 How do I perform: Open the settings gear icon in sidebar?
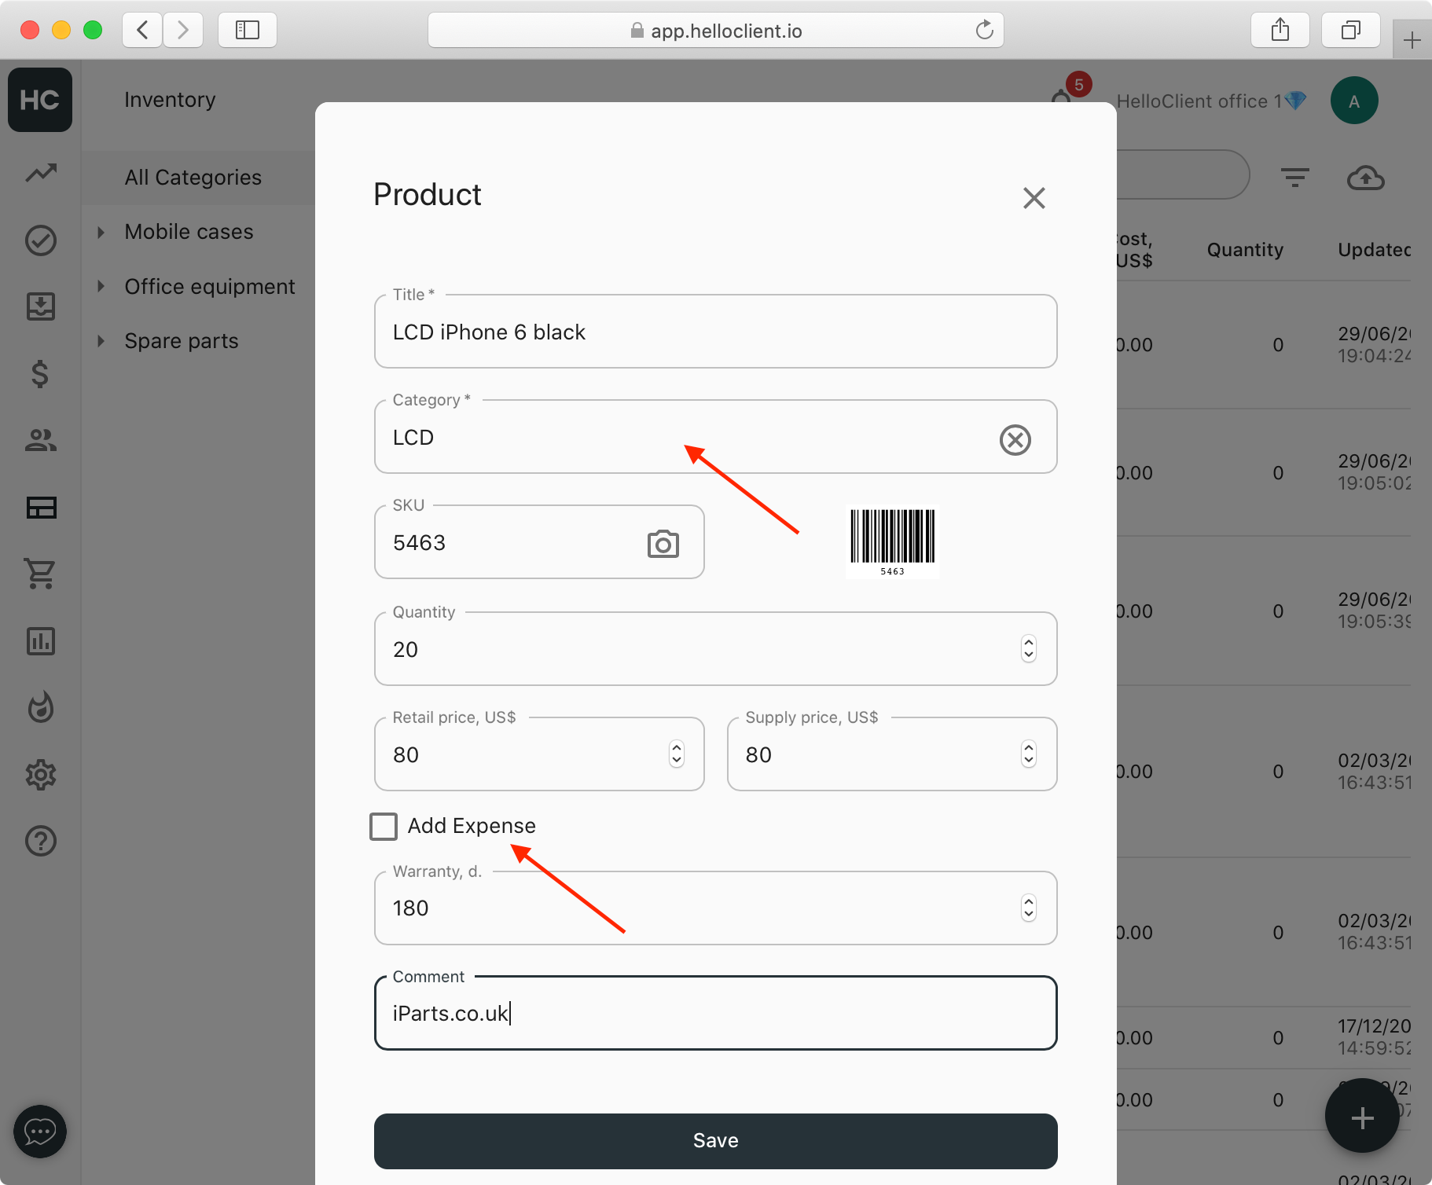coord(41,775)
